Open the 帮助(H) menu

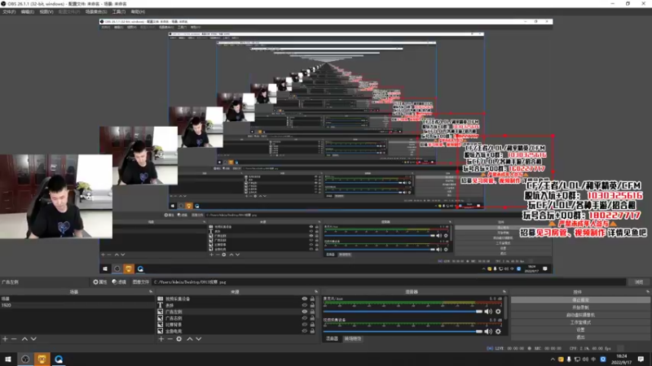(138, 11)
